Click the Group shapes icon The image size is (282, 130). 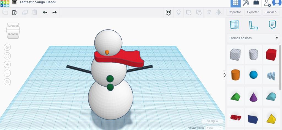pyautogui.click(x=188, y=13)
